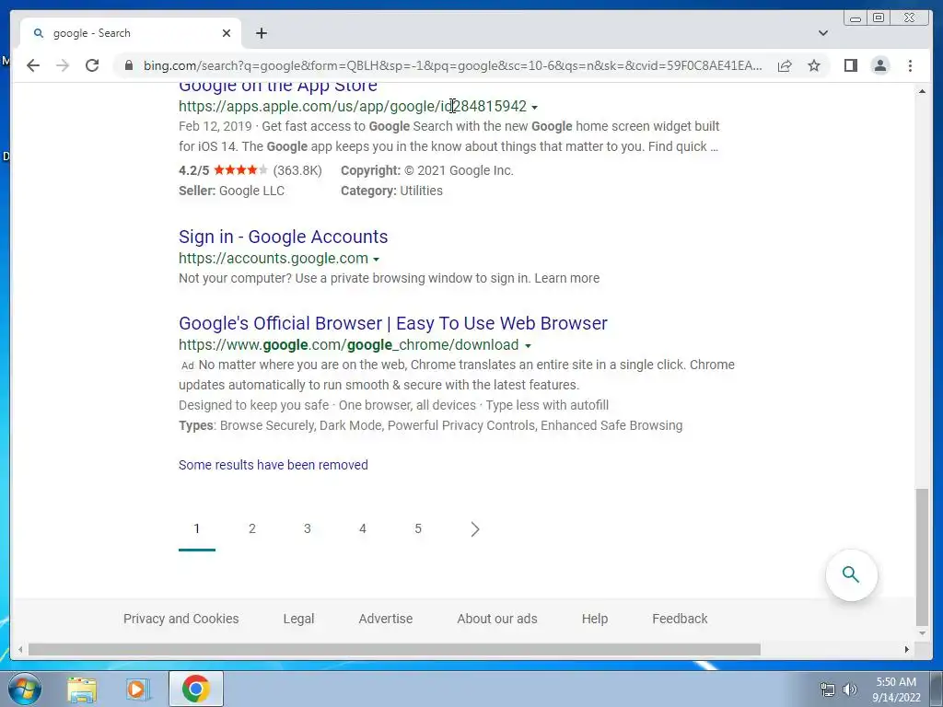Go to results page 2
Image resolution: width=943 pixels, height=707 pixels.
pyautogui.click(x=252, y=528)
